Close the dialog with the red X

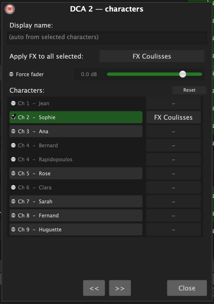[x=10, y=9]
